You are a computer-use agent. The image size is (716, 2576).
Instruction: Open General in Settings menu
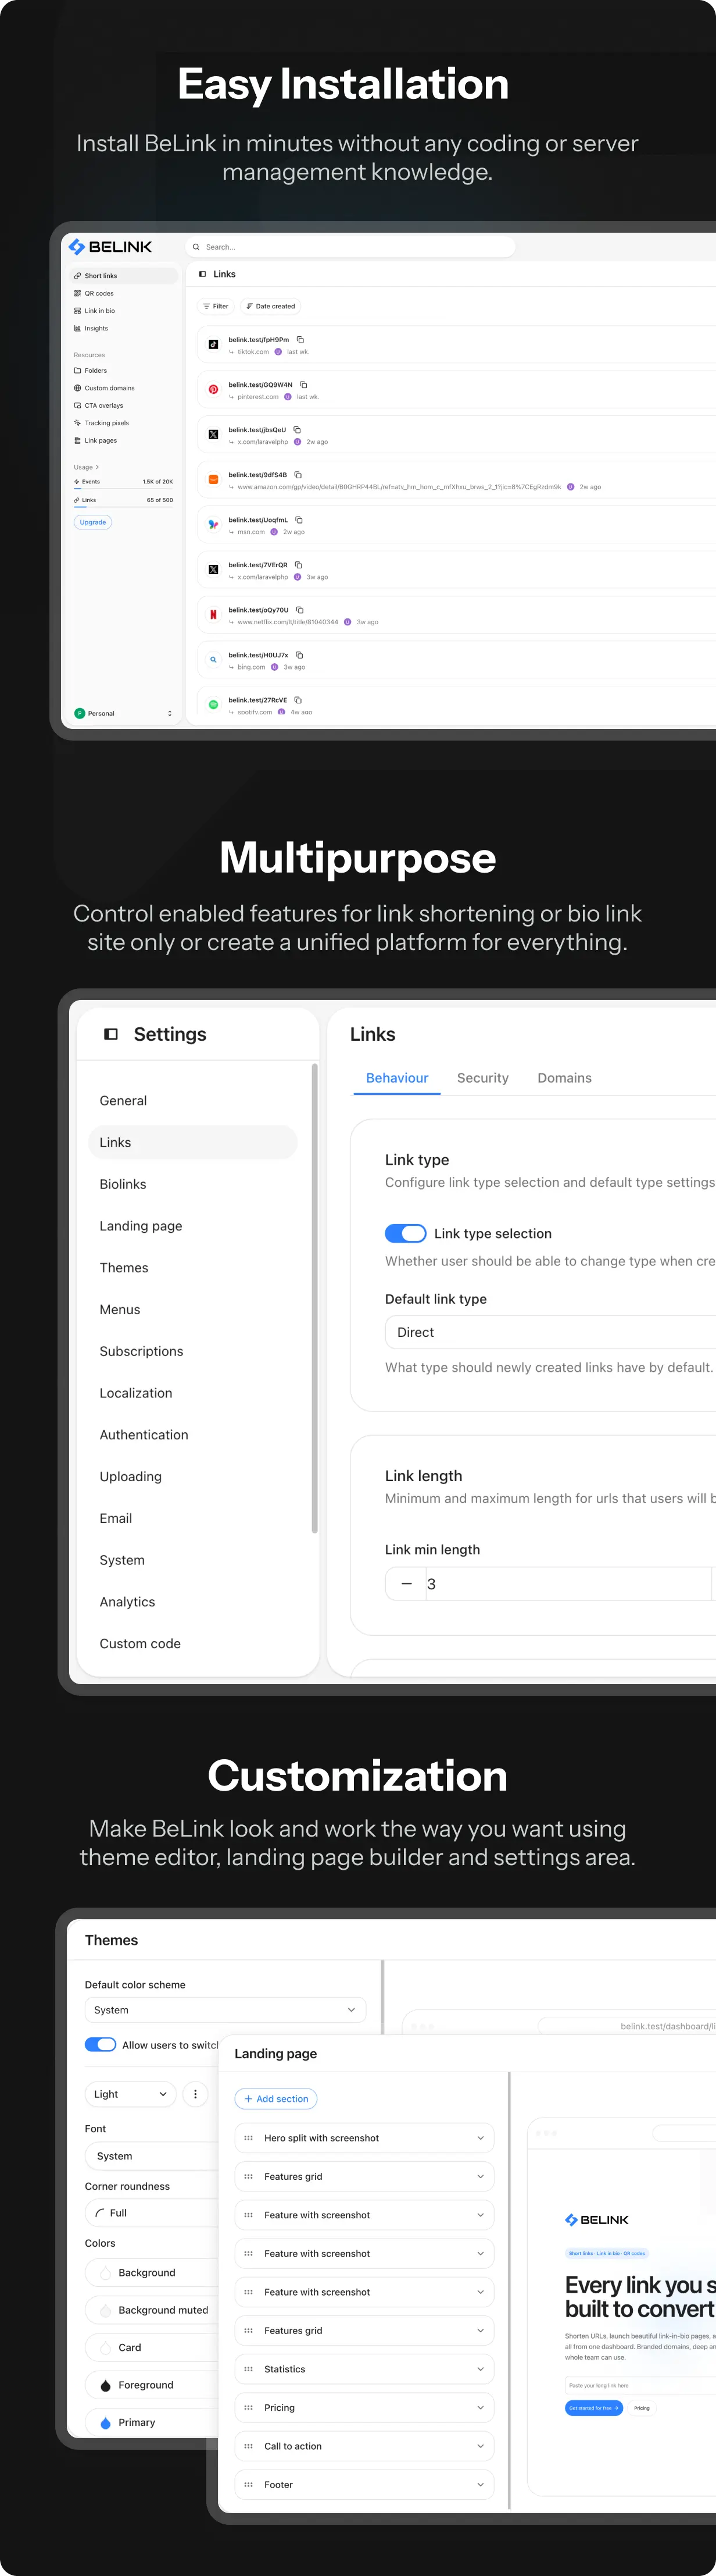tap(193, 1100)
